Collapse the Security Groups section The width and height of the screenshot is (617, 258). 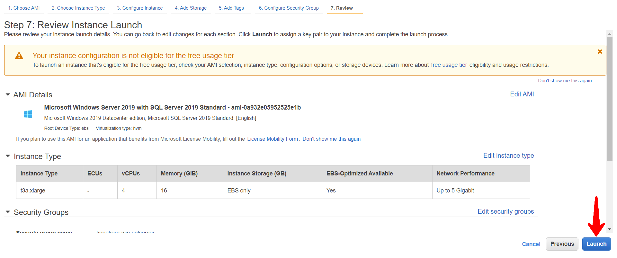[8, 212]
